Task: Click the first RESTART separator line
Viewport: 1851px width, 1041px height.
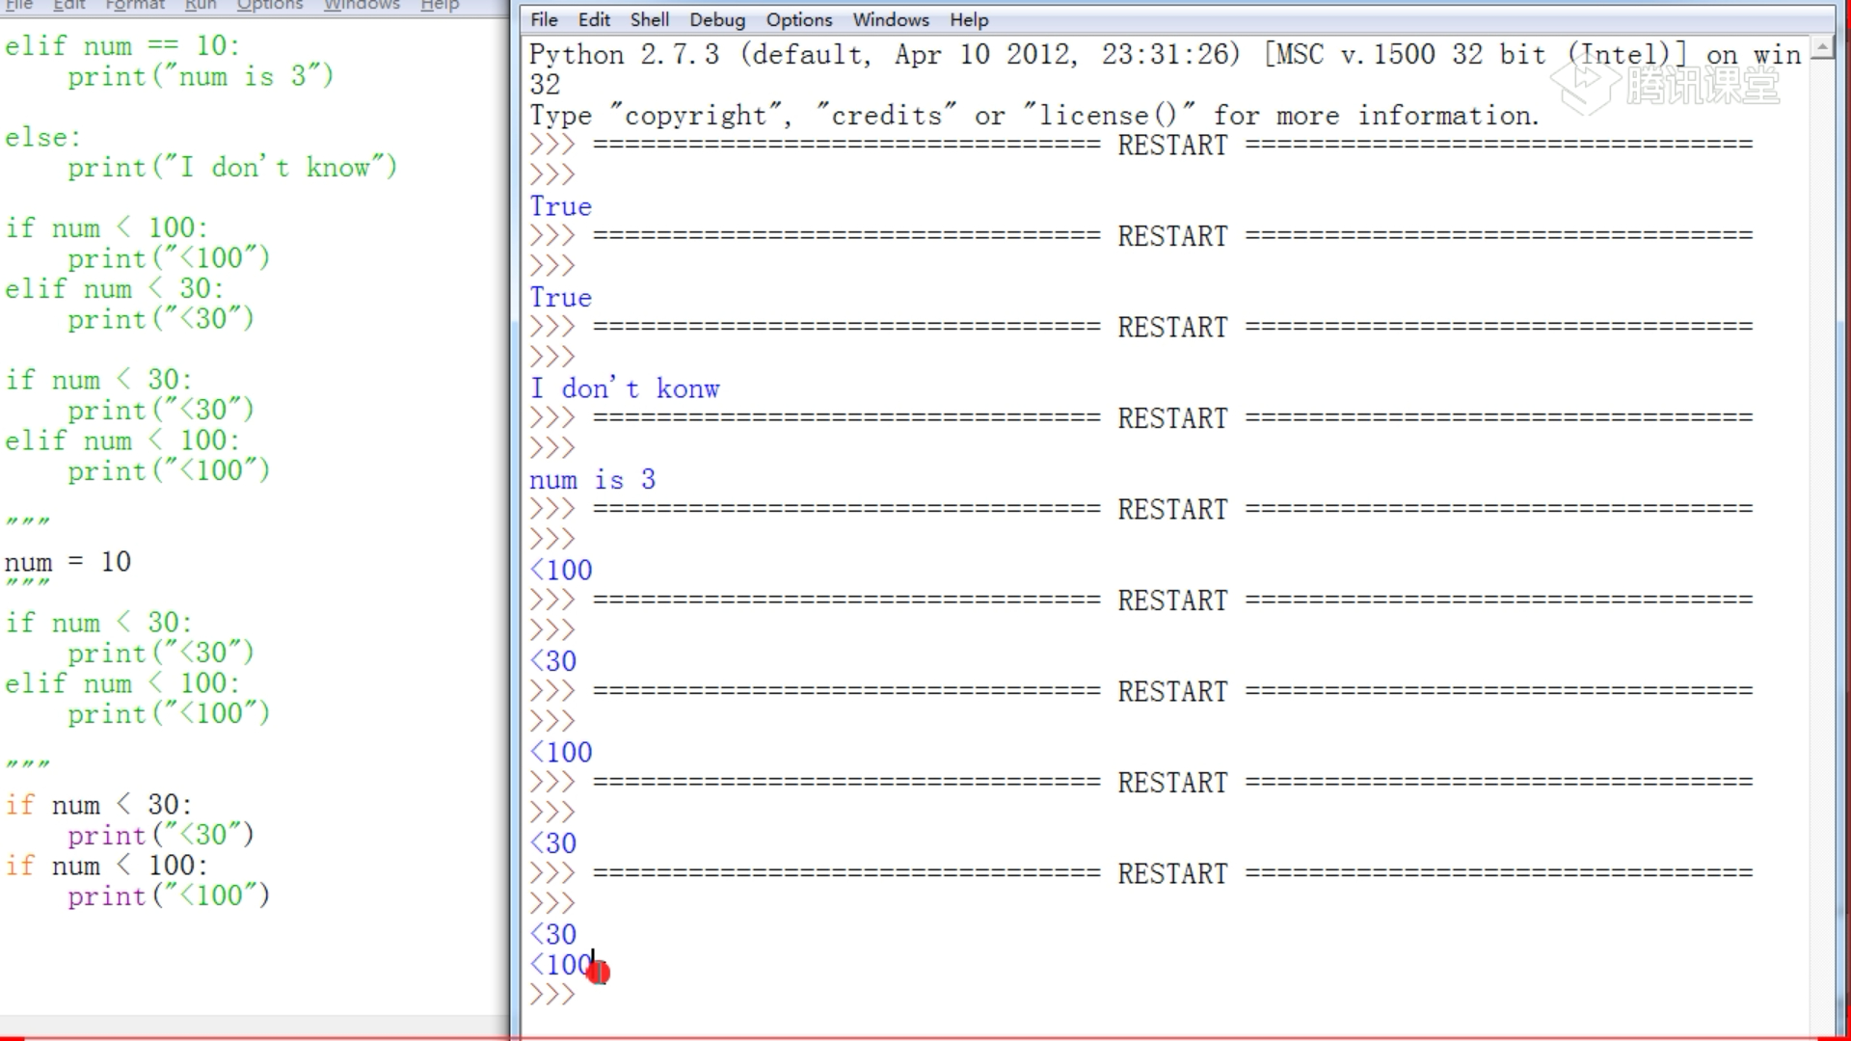Action: 1171,146
